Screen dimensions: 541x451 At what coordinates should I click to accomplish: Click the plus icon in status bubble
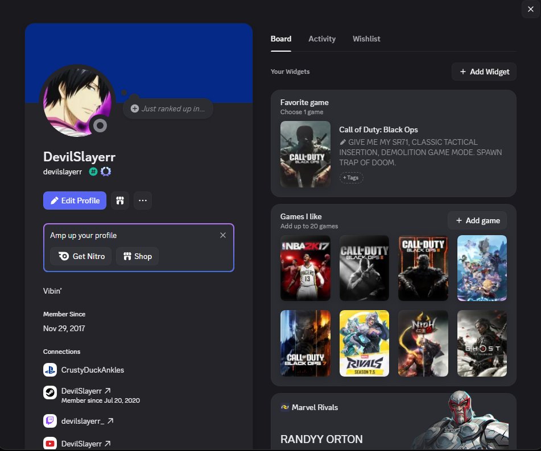[x=135, y=108]
